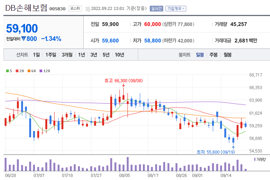Click the 07/18 date axis label
Viewport: 270px width, 180px height.
point(67,175)
